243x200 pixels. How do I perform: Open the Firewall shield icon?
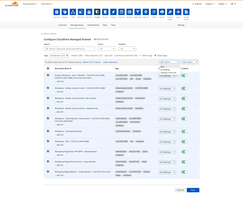click(97, 12)
